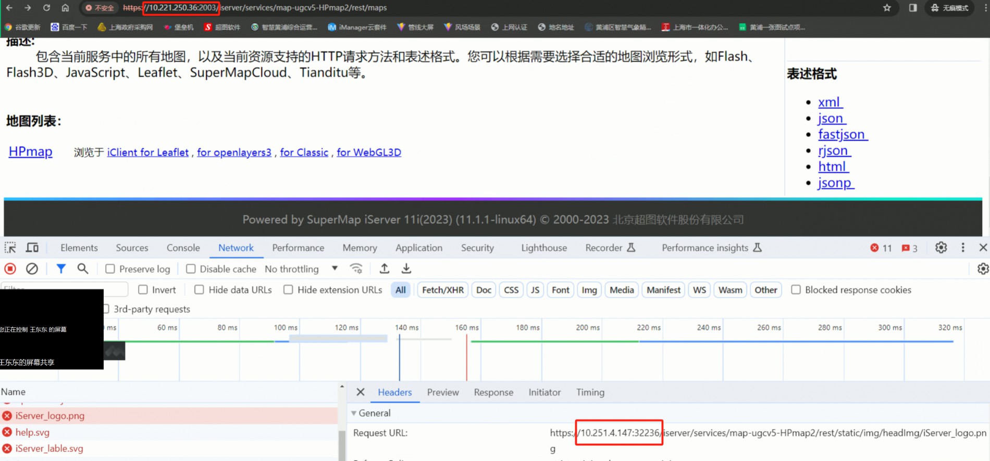Select the iServer_lable.svg request row
990x461 pixels.
click(169, 449)
